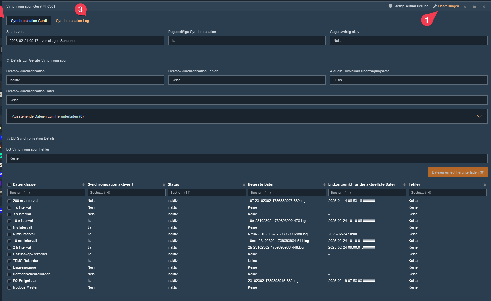Viewport: 491px width, 301px height.
Task: Click the fullscreen expand icon in header
Action: [x=465, y=7]
